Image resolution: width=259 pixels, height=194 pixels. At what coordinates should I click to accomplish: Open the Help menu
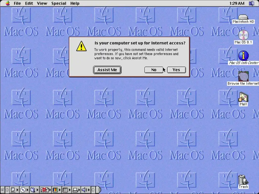pos(75,3)
